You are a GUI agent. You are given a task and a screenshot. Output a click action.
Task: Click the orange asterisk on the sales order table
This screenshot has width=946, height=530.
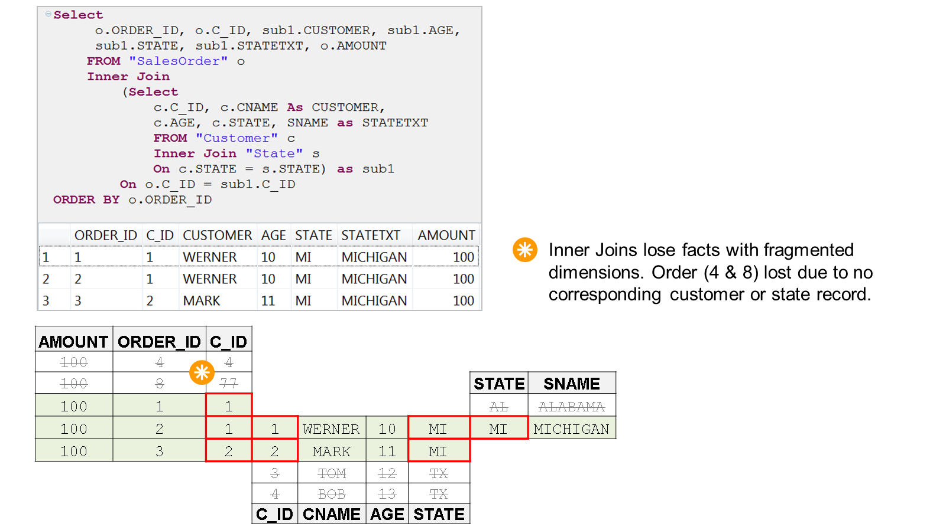202,372
